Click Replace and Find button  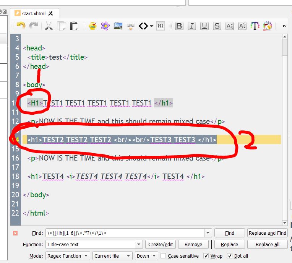coord(267,233)
